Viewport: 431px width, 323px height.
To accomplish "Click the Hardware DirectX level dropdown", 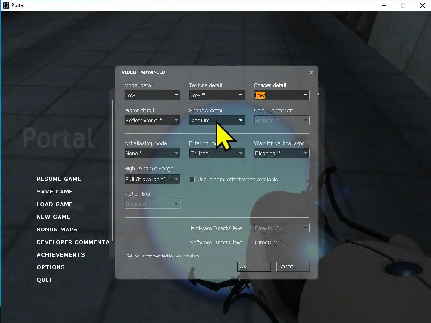I will (x=282, y=228).
